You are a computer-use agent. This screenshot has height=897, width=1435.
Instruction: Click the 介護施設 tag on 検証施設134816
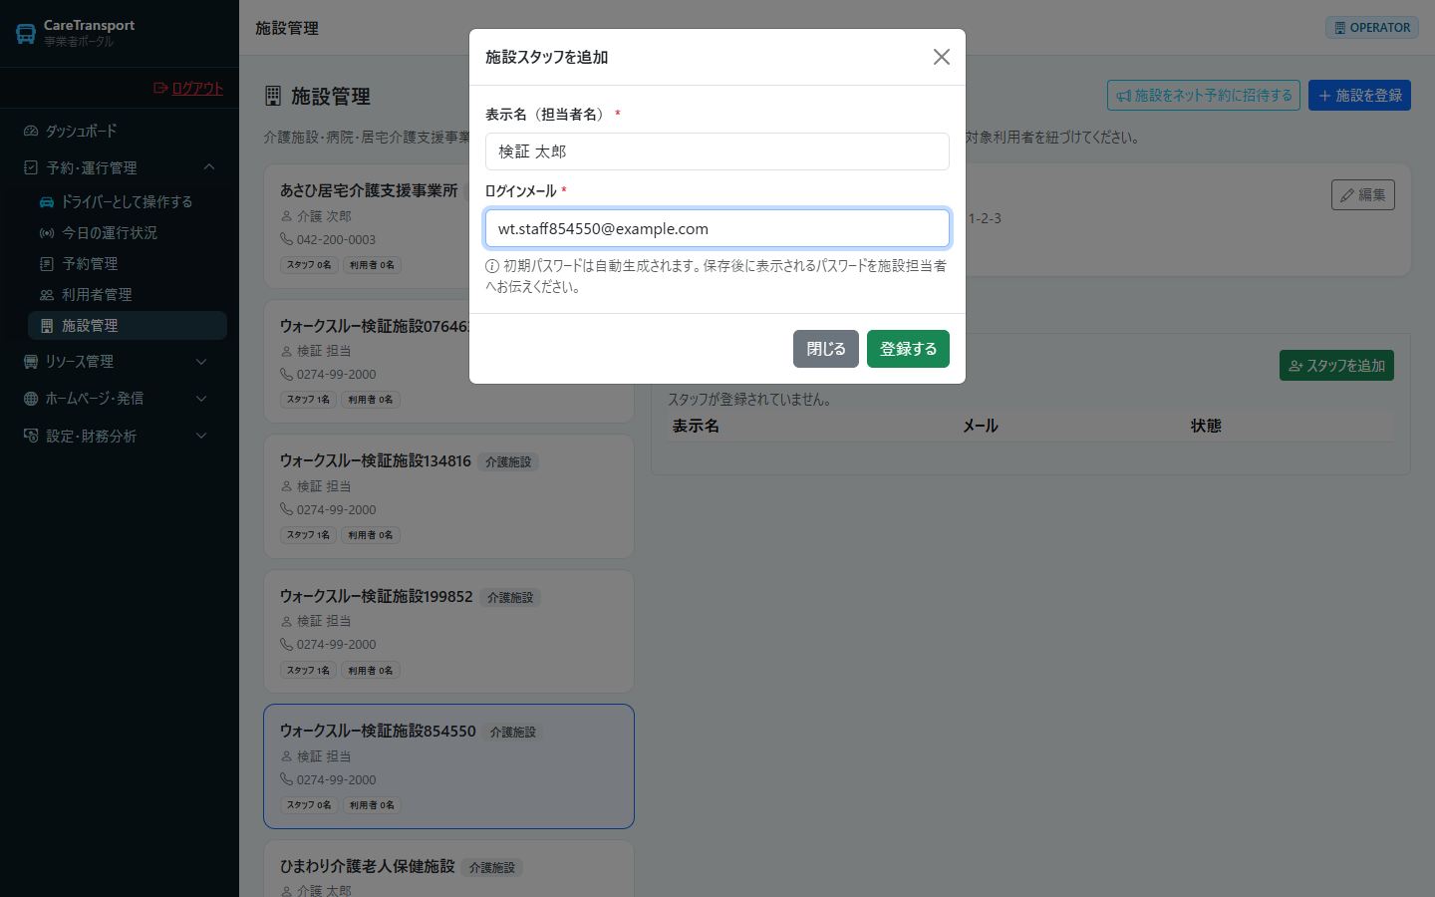pos(508,462)
